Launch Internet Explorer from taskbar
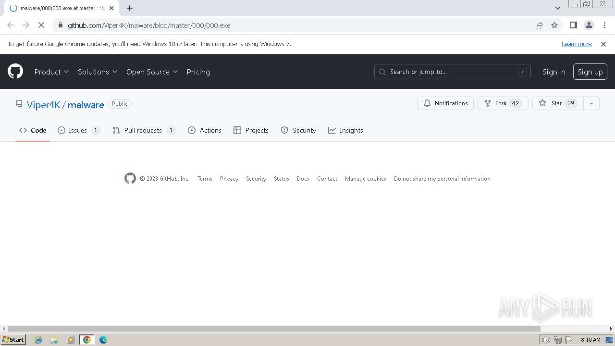Image resolution: width=615 pixels, height=346 pixels. 38,340
